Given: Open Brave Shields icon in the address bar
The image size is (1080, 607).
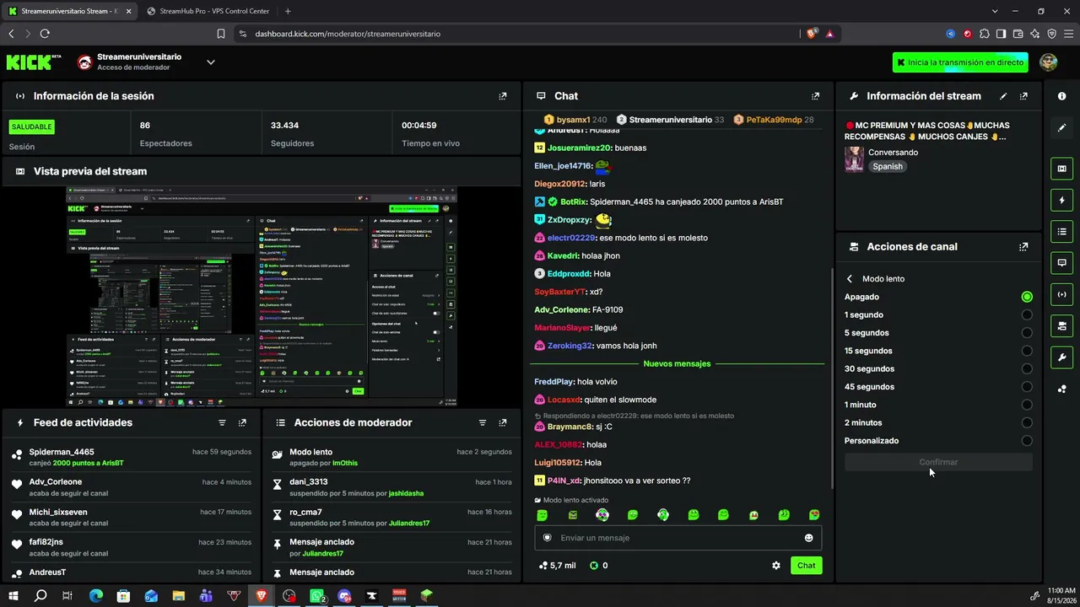Looking at the screenshot, I should click(812, 34).
